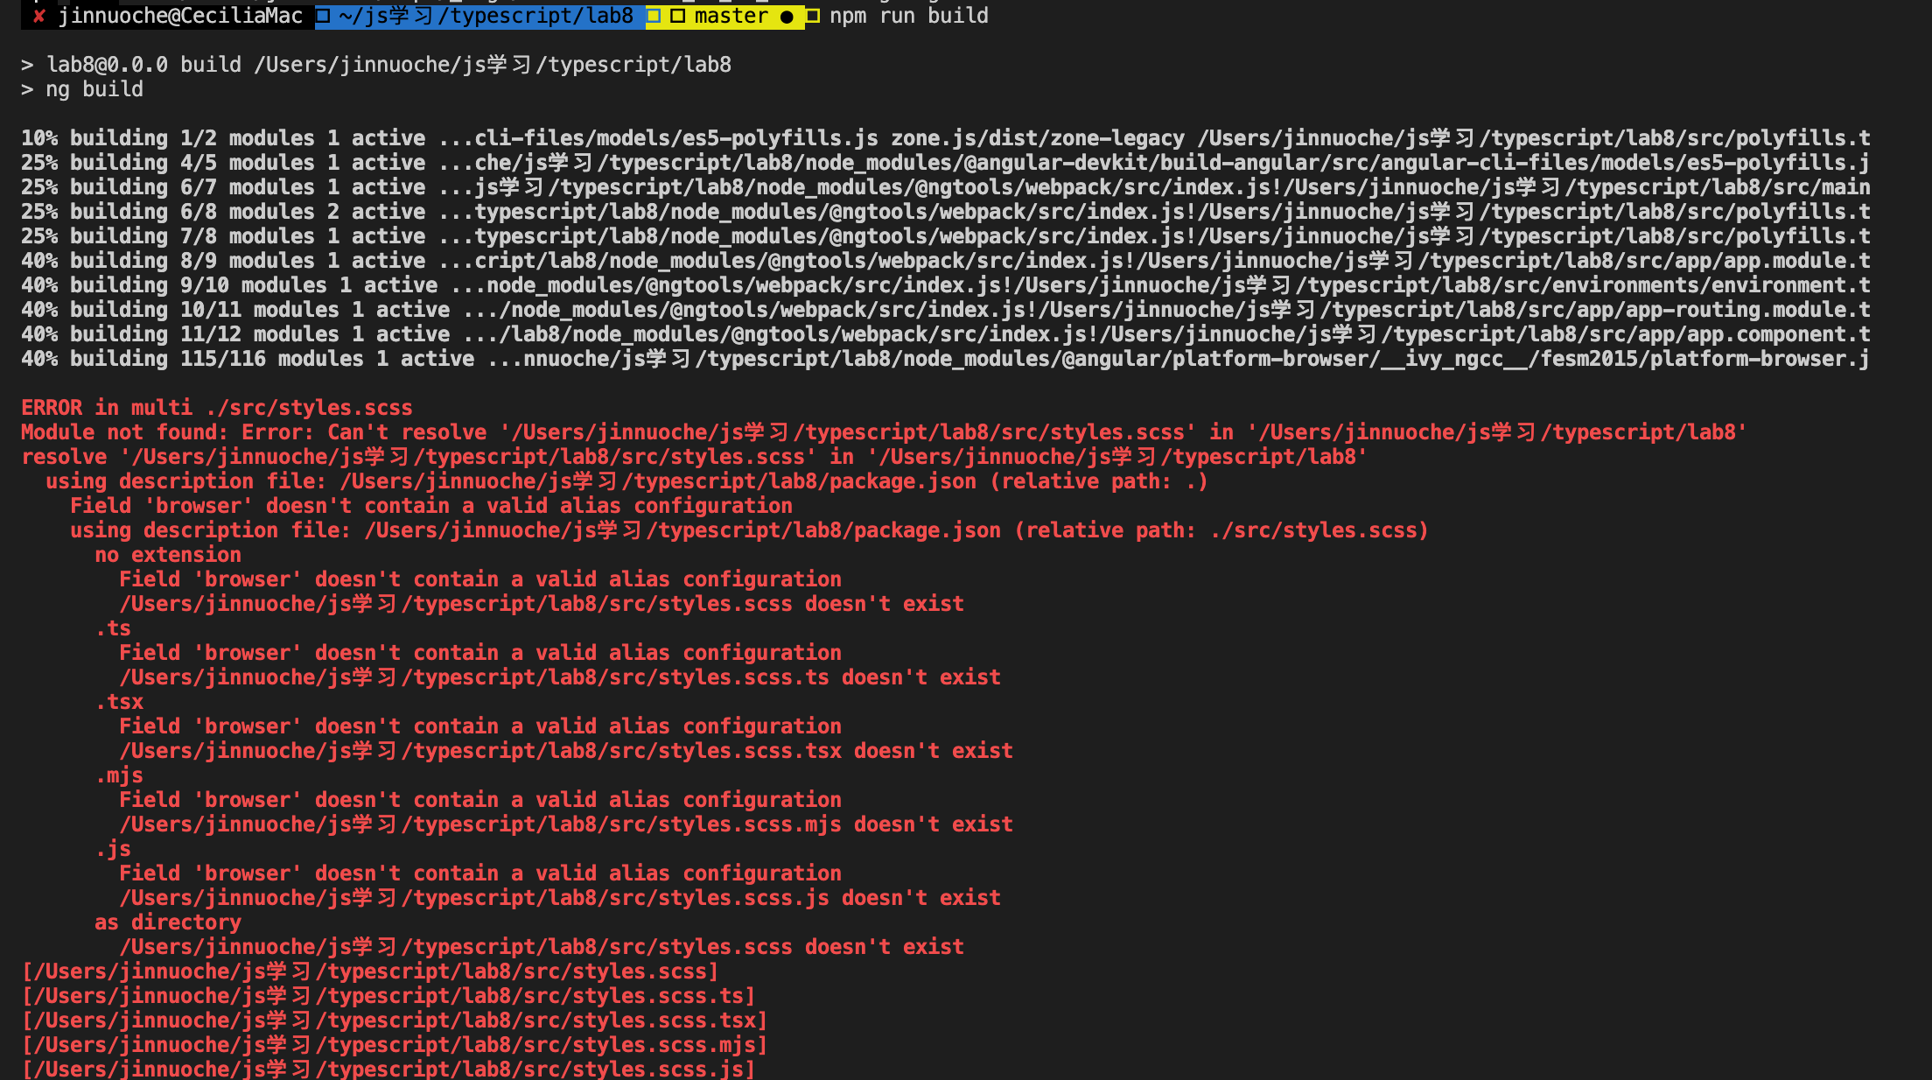Click the '.mjs' extension line
Viewport: 1932px width, 1080px height.
[x=119, y=775]
